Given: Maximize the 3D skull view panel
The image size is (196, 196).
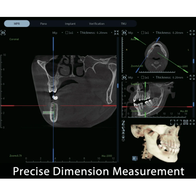Looking at the screenshot, I should point(192,122).
